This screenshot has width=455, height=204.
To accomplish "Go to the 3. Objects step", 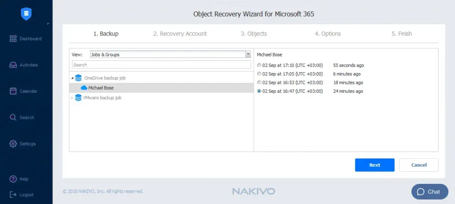I will (254, 34).
